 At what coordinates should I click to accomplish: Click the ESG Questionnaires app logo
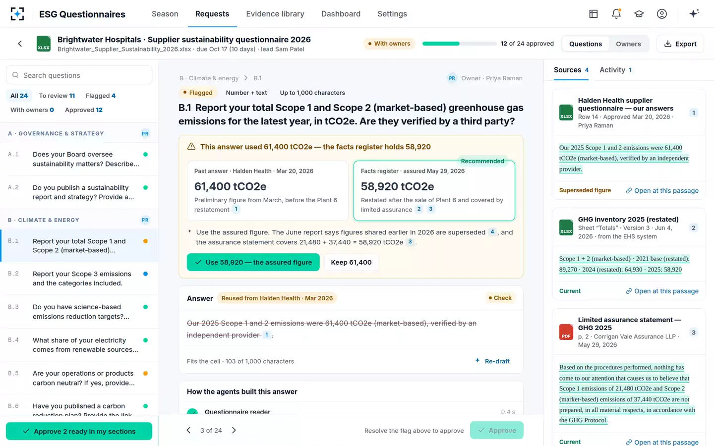[x=17, y=14]
